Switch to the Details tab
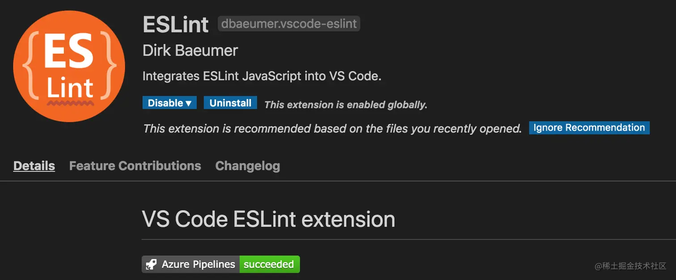 (34, 166)
